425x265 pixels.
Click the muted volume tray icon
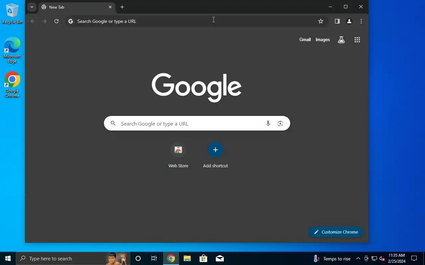tap(382, 258)
